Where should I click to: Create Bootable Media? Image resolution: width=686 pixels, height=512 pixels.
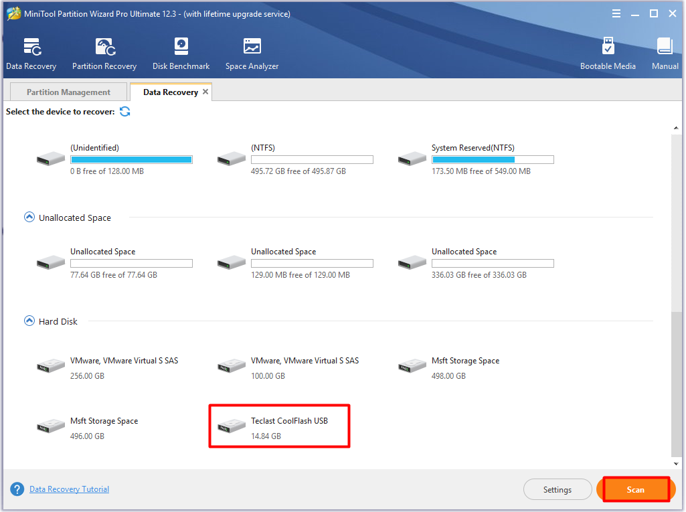coord(608,54)
